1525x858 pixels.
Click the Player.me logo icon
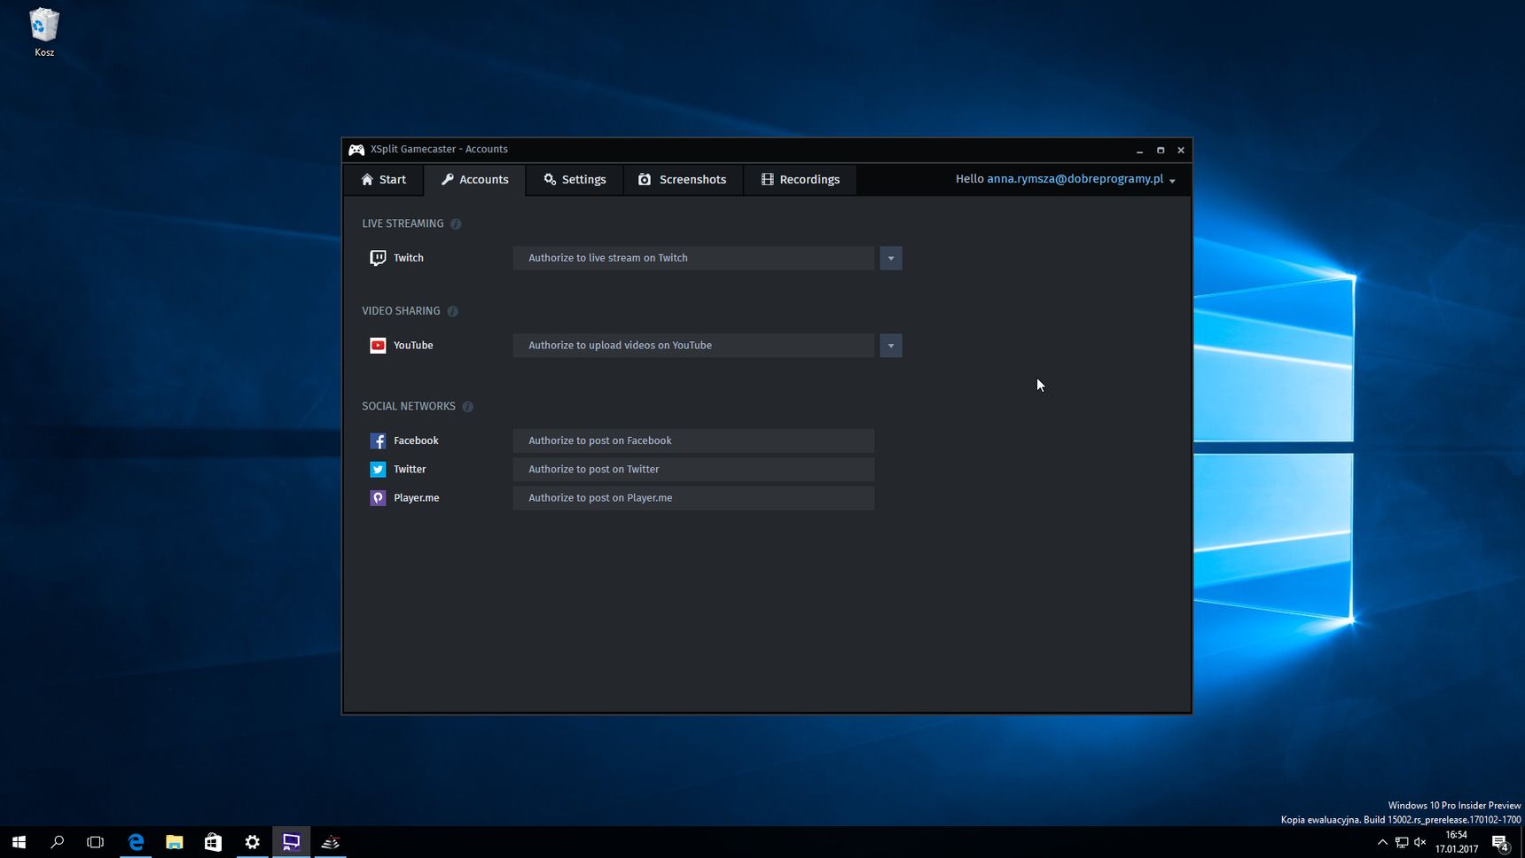tap(378, 498)
